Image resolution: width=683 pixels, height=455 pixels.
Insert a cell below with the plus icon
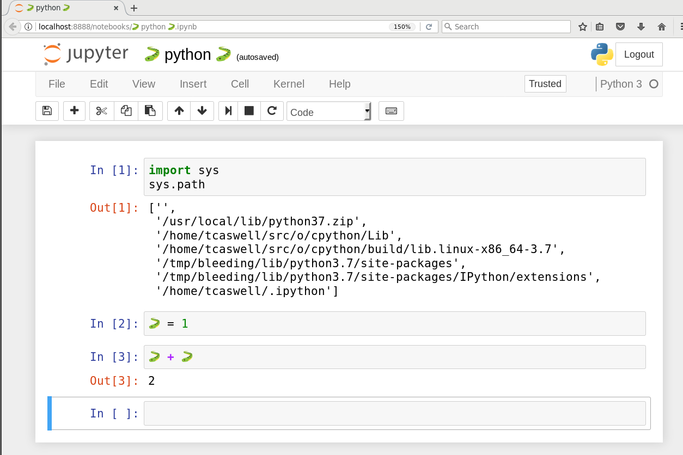75,111
